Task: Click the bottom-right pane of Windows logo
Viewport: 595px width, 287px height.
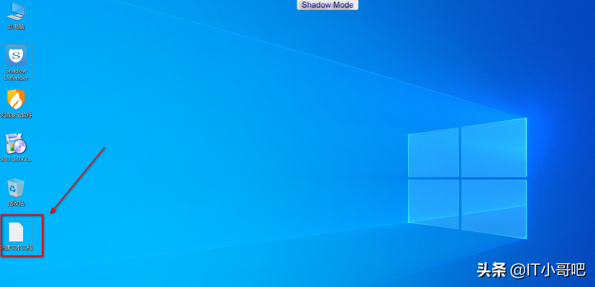Action: (x=494, y=207)
